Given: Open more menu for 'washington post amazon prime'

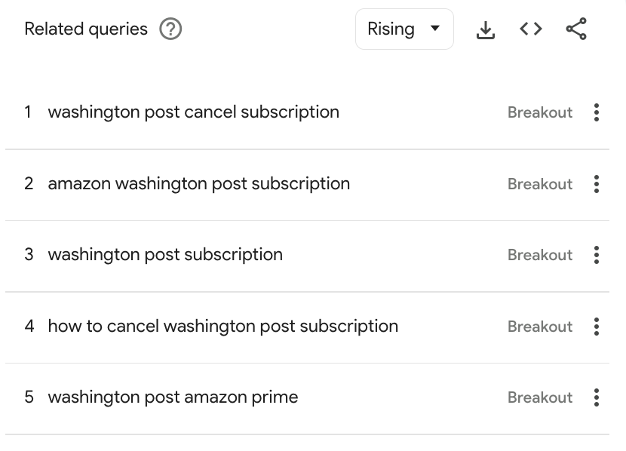Looking at the screenshot, I should point(597,397).
